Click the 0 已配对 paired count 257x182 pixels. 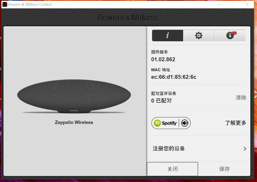tap(161, 101)
